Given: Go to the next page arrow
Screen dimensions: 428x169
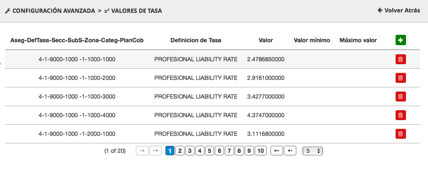Looking at the screenshot, I should pyautogui.click(x=276, y=151).
